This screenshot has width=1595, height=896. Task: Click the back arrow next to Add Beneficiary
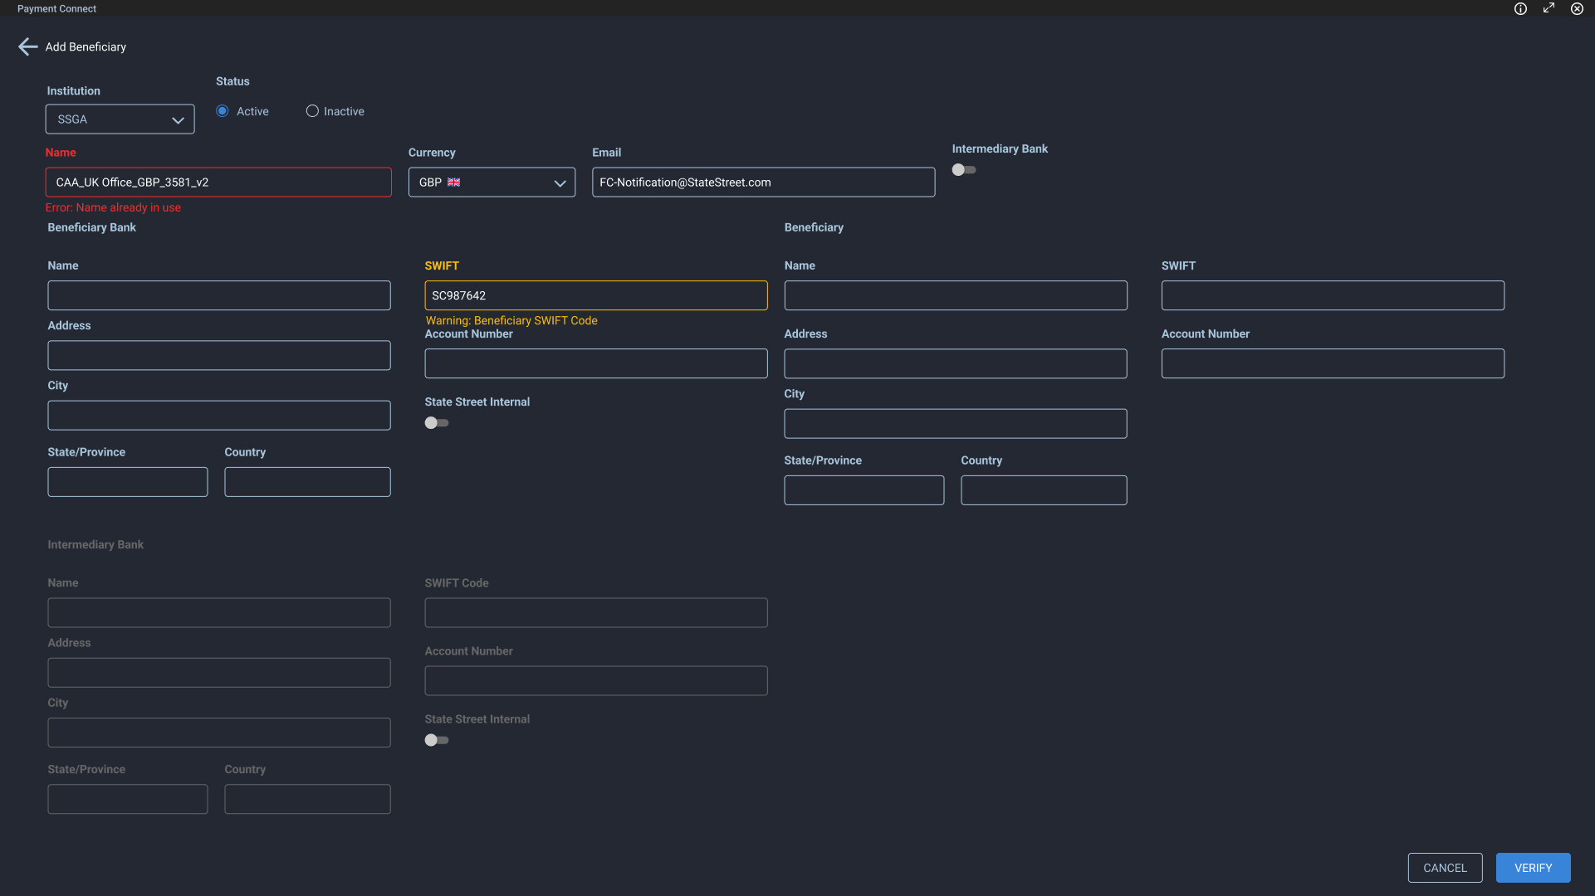pyautogui.click(x=27, y=47)
